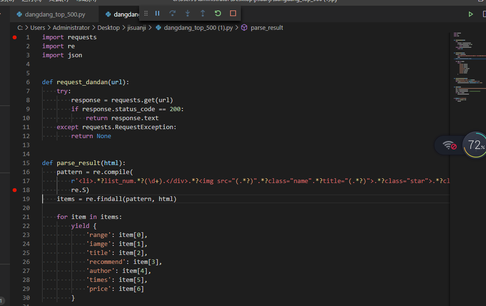Click on 'import requests' text
Screen dimensions: 486x306
[70, 37]
